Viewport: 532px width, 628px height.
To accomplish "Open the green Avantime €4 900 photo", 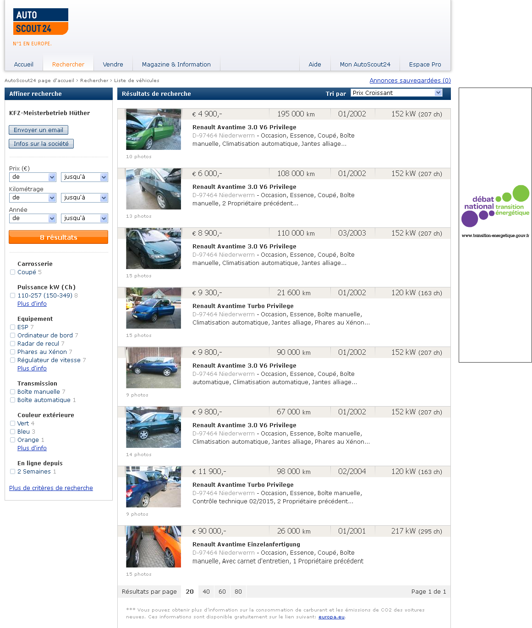I will (x=154, y=129).
